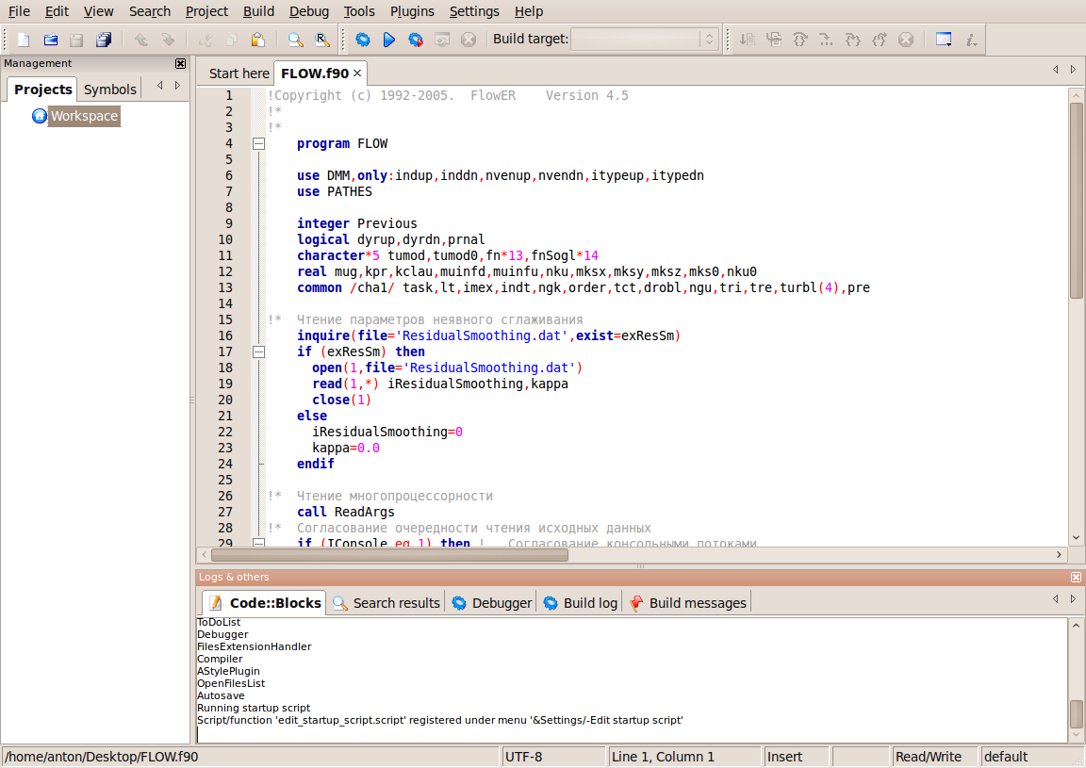Open the Plugins menu
1086x768 pixels.
(x=412, y=11)
